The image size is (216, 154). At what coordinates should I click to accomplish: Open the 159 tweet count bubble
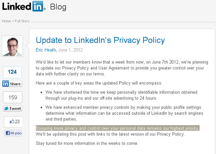pyautogui.click(x=13, y=97)
